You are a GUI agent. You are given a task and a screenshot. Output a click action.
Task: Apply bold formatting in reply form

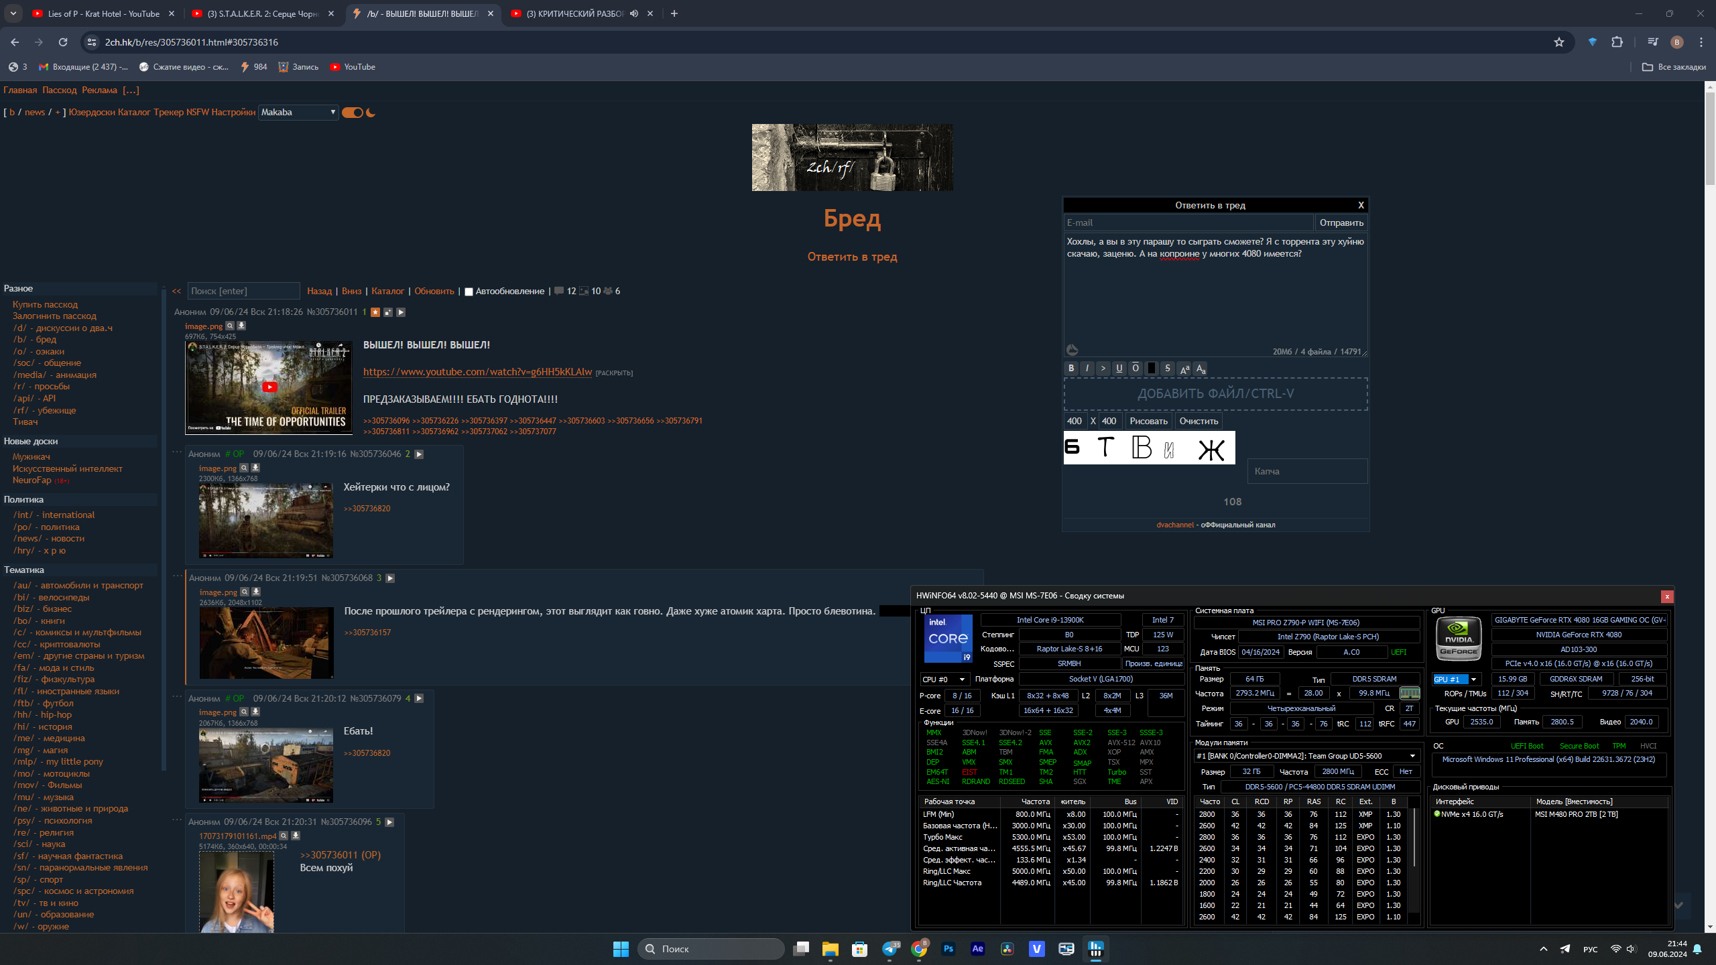click(x=1071, y=368)
